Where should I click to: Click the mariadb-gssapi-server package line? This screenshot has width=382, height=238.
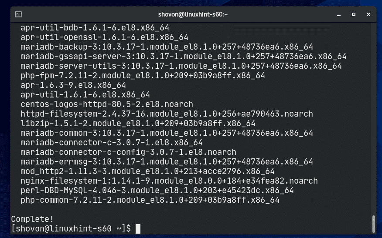[183, 56]
